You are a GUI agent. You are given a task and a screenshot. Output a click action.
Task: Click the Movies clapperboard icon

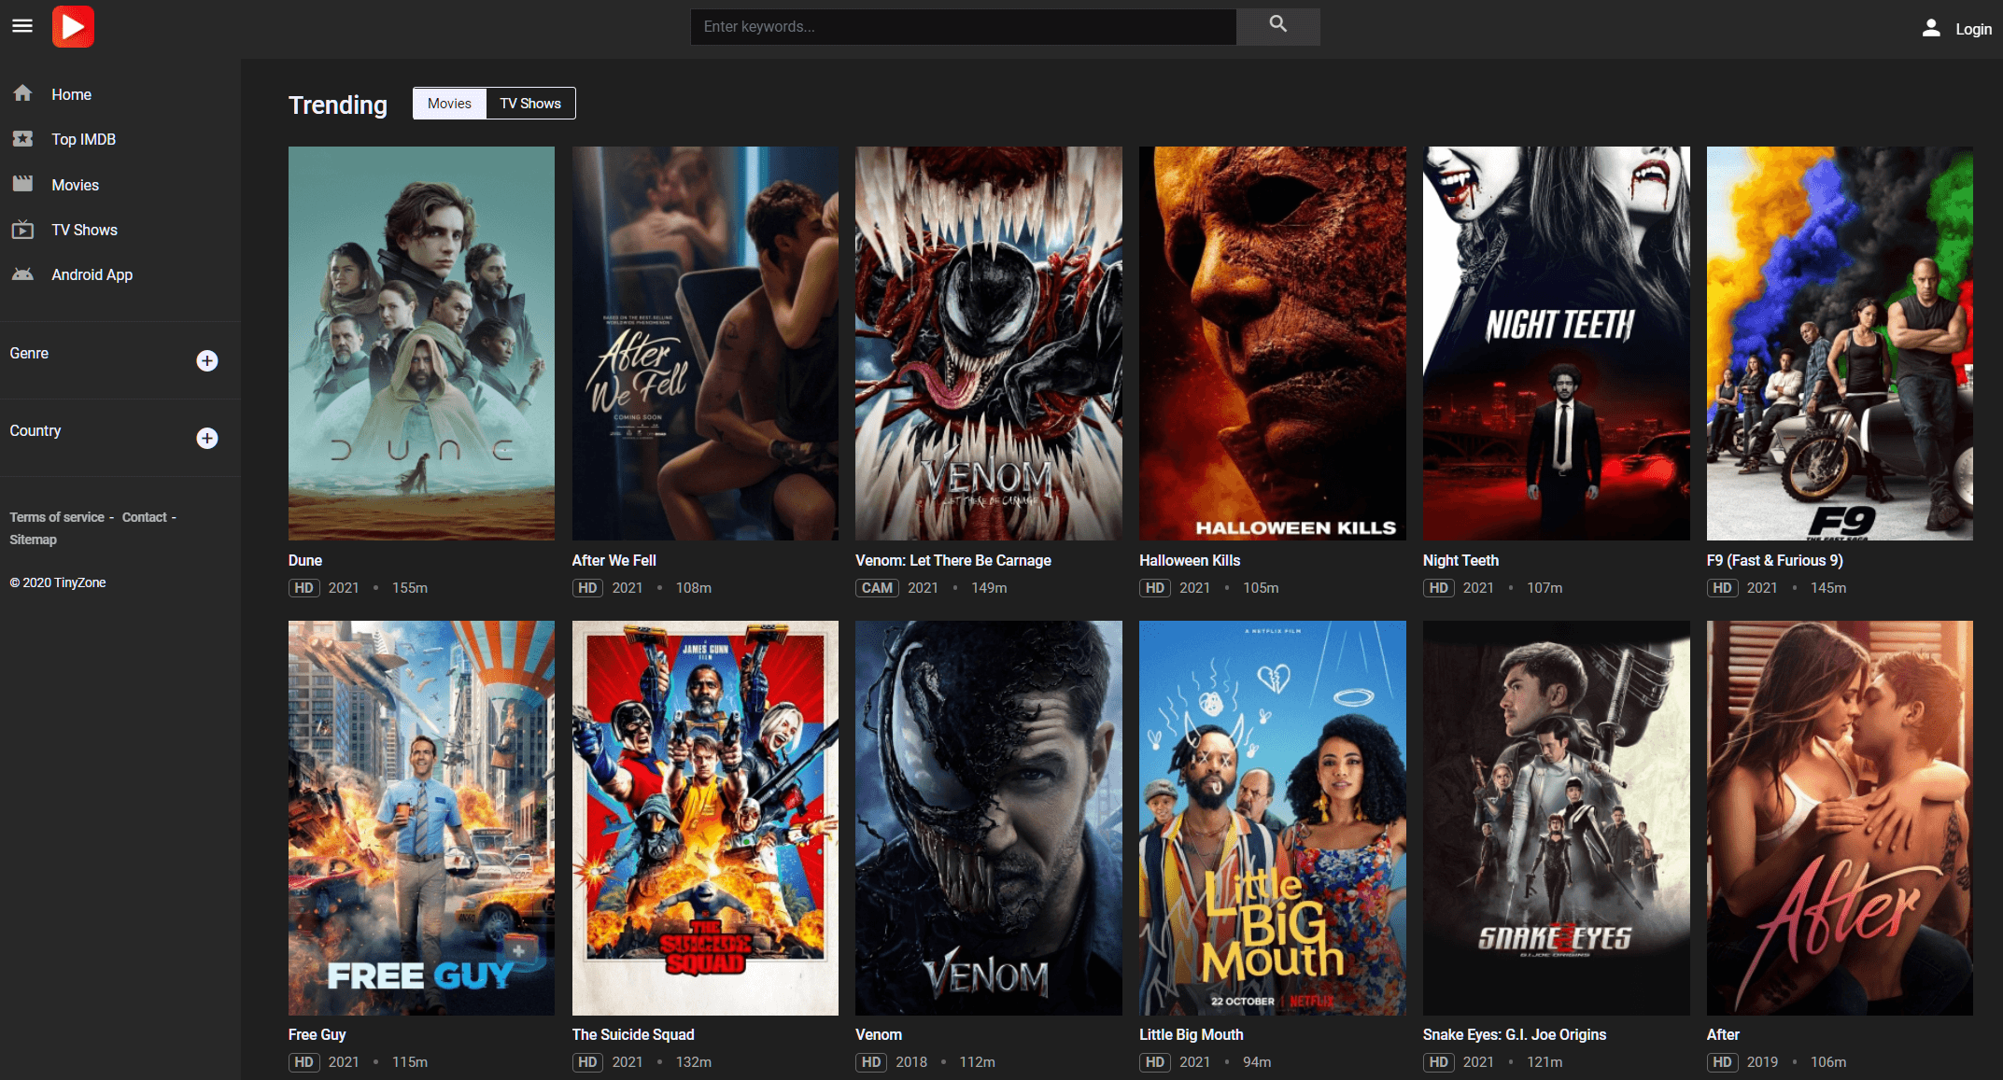pos(23,184)
